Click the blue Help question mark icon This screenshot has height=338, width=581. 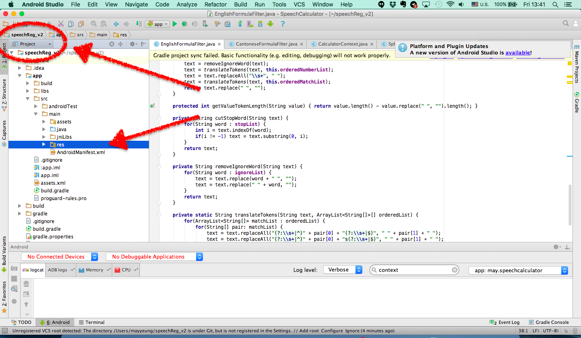(x=282, y=24)
